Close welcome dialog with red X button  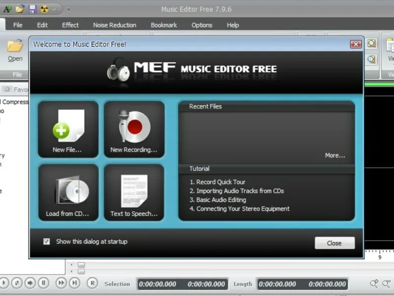(x=356, y=44)
